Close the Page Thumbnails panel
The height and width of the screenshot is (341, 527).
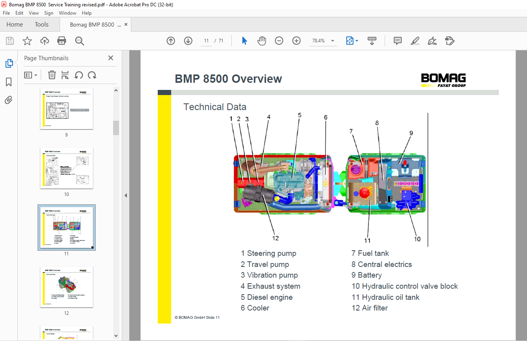[111, 58]
